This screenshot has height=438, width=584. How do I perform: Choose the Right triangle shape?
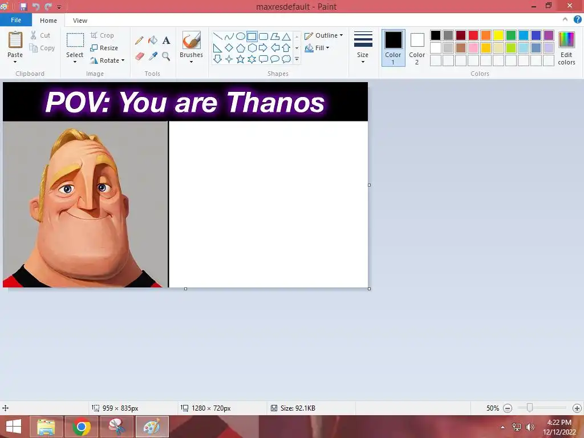pos(217,48)
